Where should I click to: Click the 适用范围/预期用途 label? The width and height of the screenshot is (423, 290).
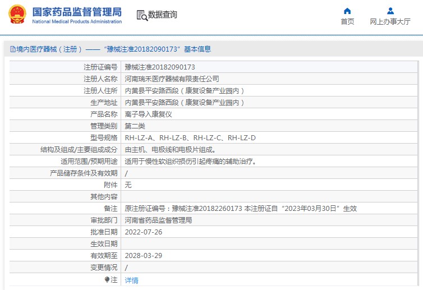[89, 162]
